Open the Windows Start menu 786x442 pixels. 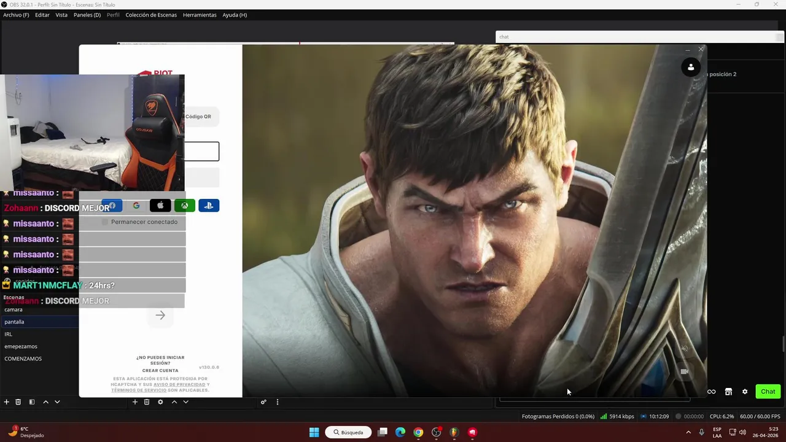pos(314,432)
